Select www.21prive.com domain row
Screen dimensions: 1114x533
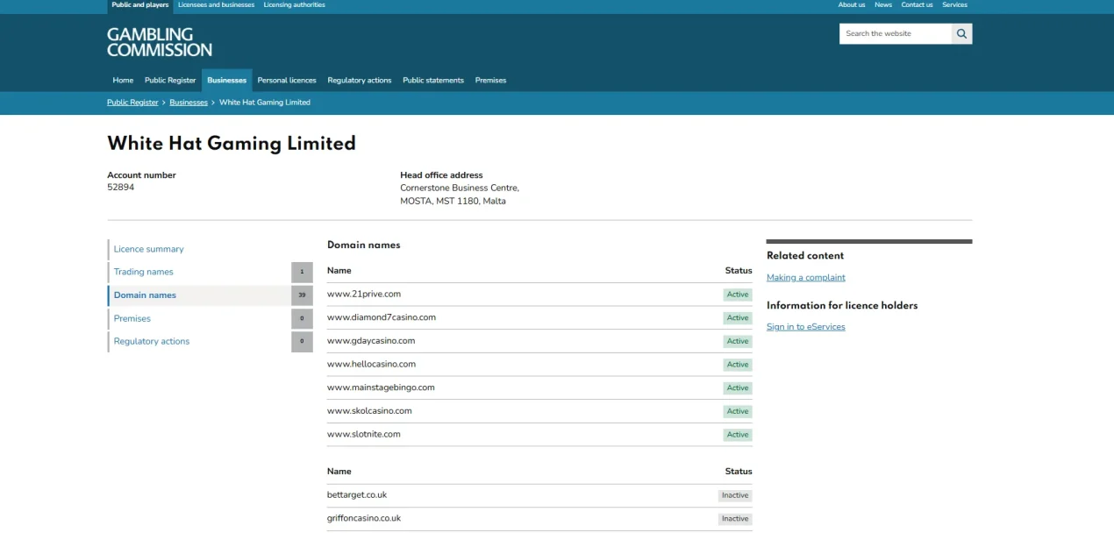[x=539, y=295]
